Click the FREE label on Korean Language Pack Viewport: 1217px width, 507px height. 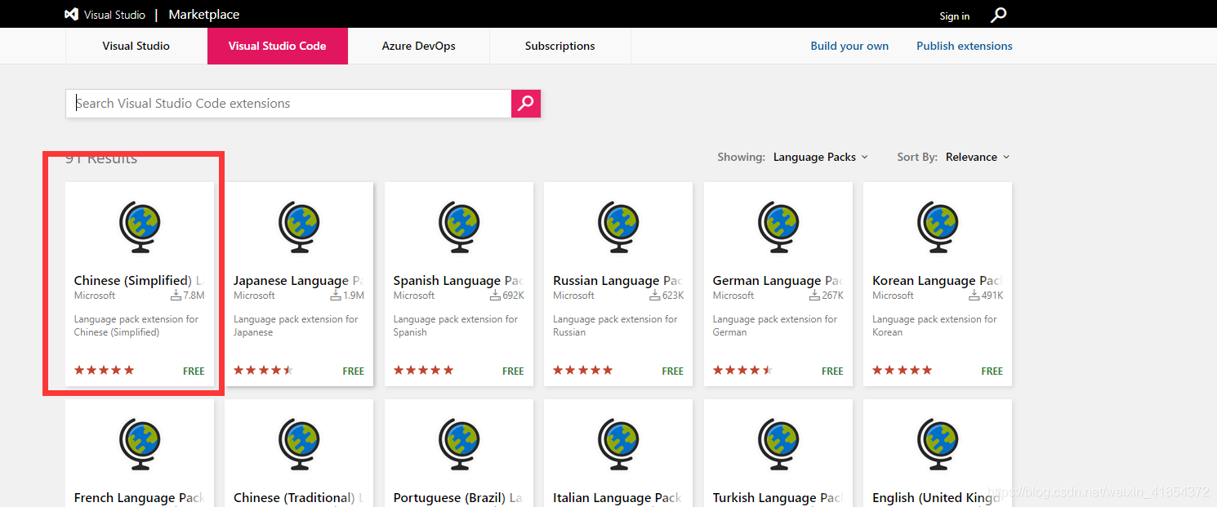(x=992, y=371)
